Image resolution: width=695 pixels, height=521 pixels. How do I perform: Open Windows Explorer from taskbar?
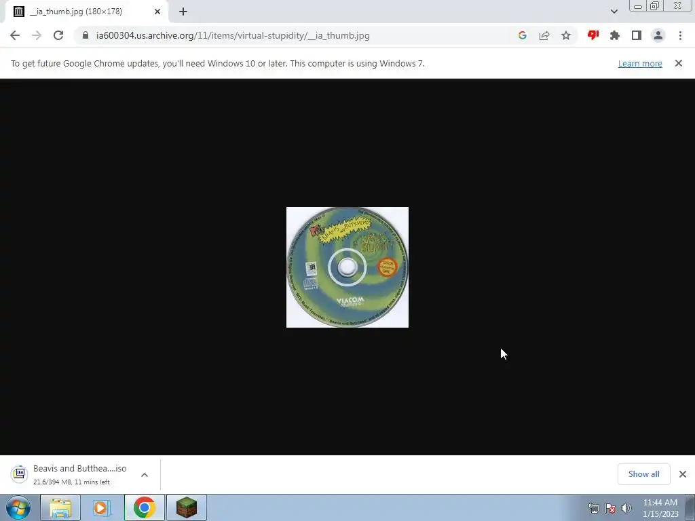tap(60, 507)
